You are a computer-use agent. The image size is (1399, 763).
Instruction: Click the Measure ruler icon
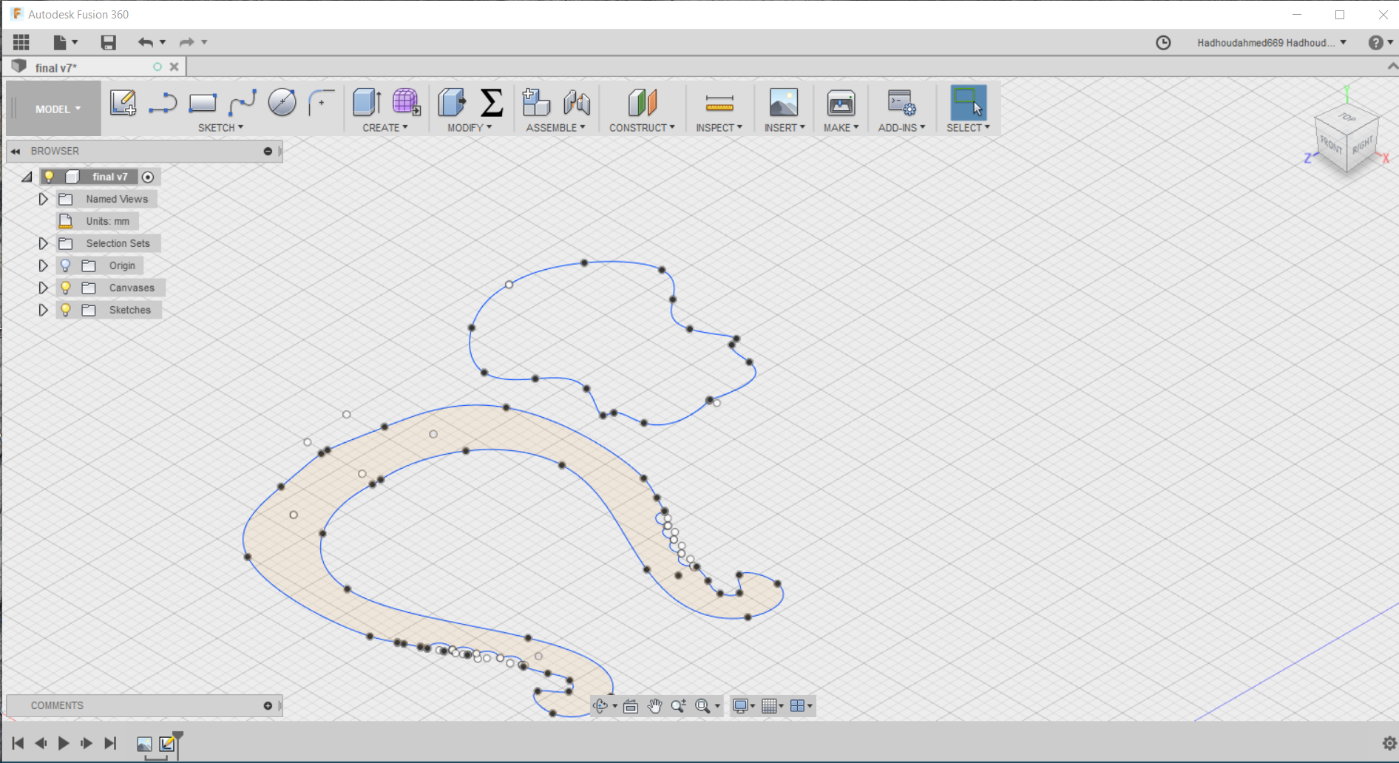click(719, 103)
